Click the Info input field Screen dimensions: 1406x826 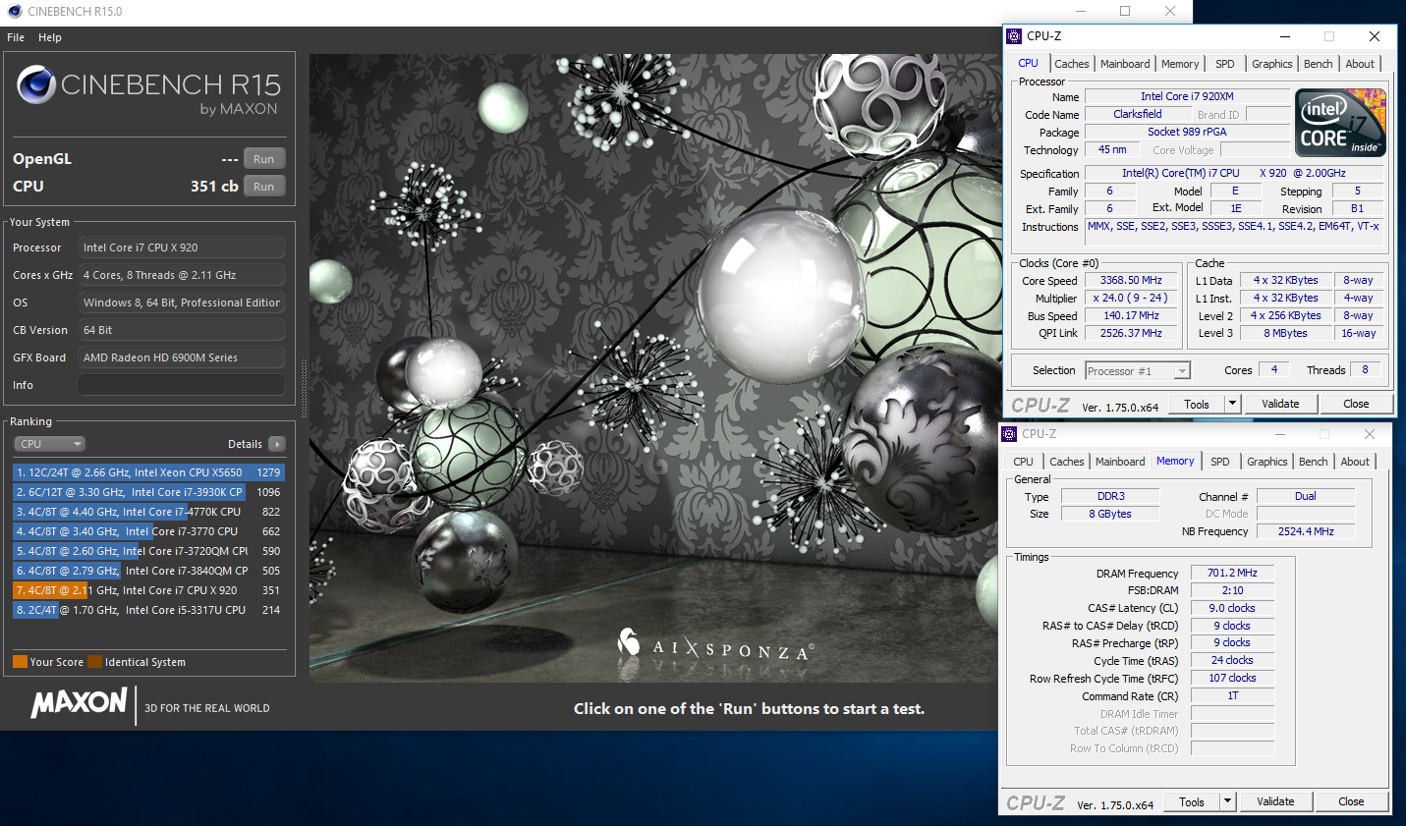tap(182, 385)
